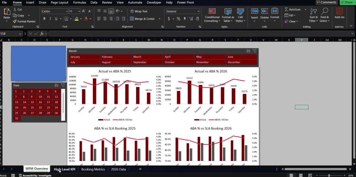356x177 pixels.
Task: Click the Format cells icon
Action: click(x=275, y=11)
